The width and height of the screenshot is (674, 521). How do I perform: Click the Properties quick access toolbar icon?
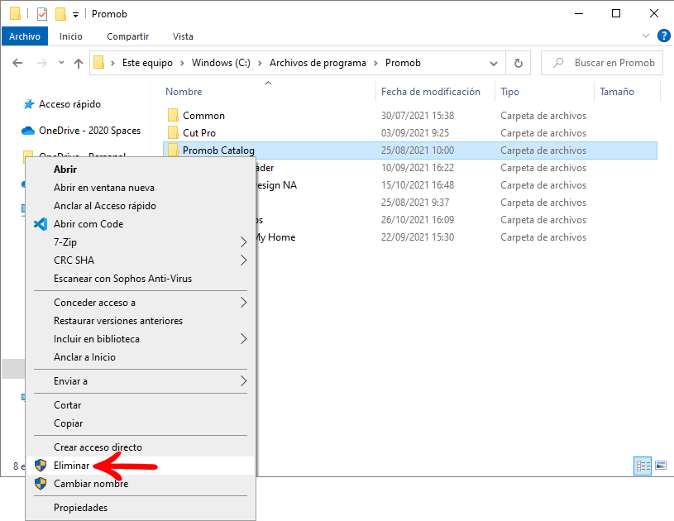pos(42,14)
